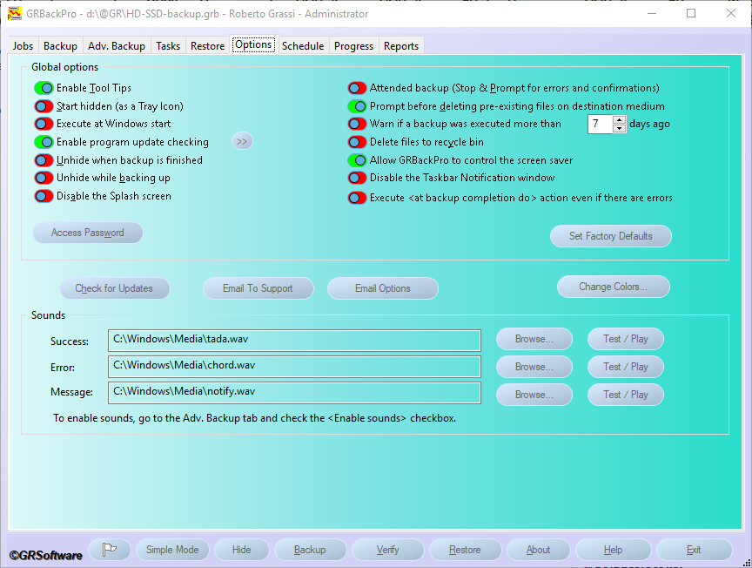The image size is (752, 568).
Task: Toggle Unhide when backup is finished switch
Action: [44, 160]
